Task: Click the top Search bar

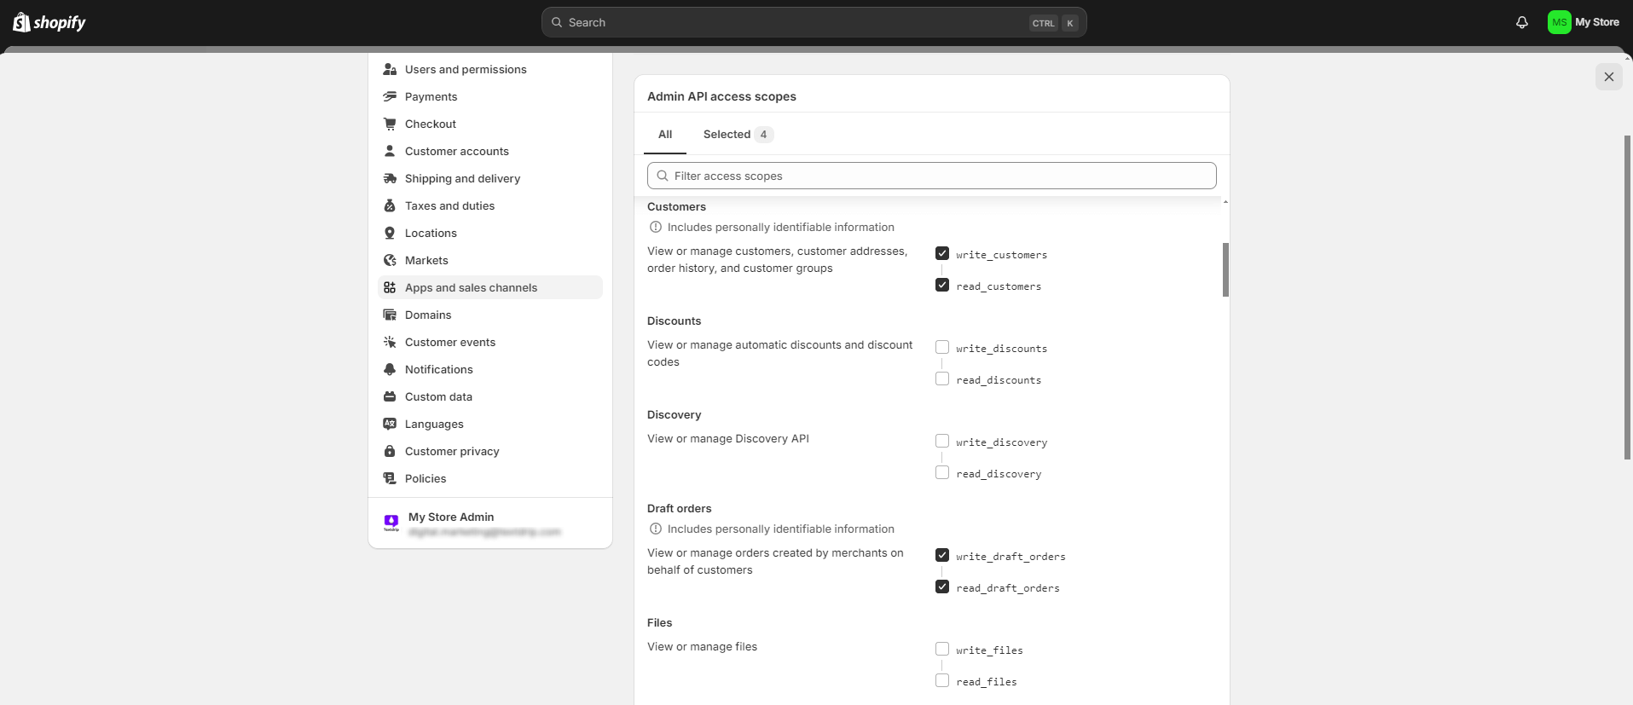Action: tap(814, 22)
